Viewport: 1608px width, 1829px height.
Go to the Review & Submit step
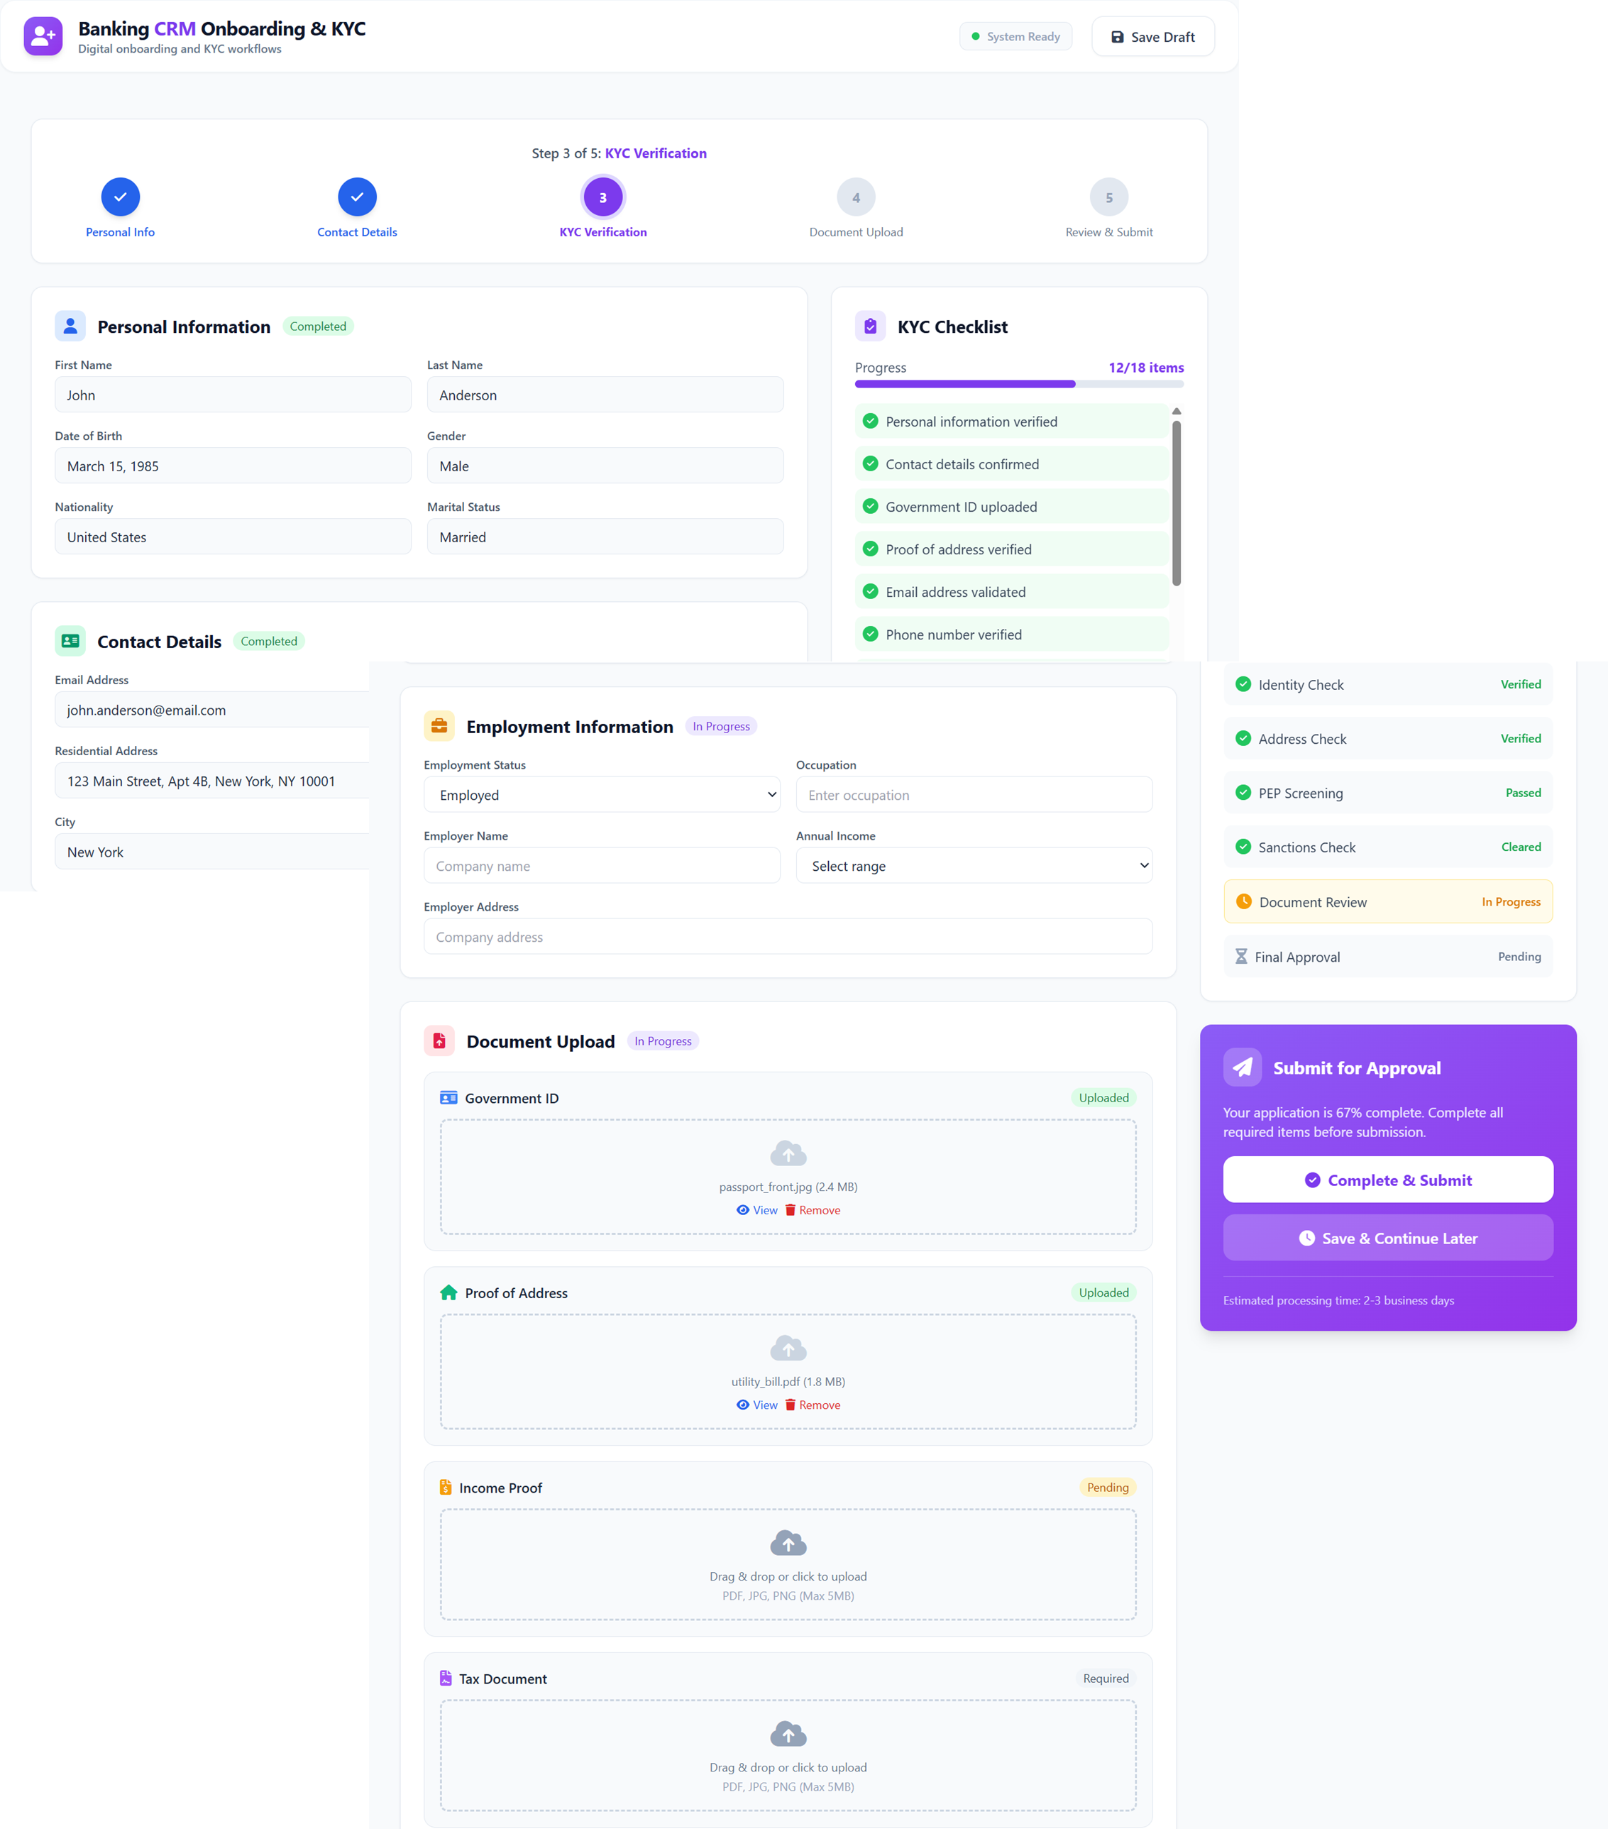[x=1108, y=197]
